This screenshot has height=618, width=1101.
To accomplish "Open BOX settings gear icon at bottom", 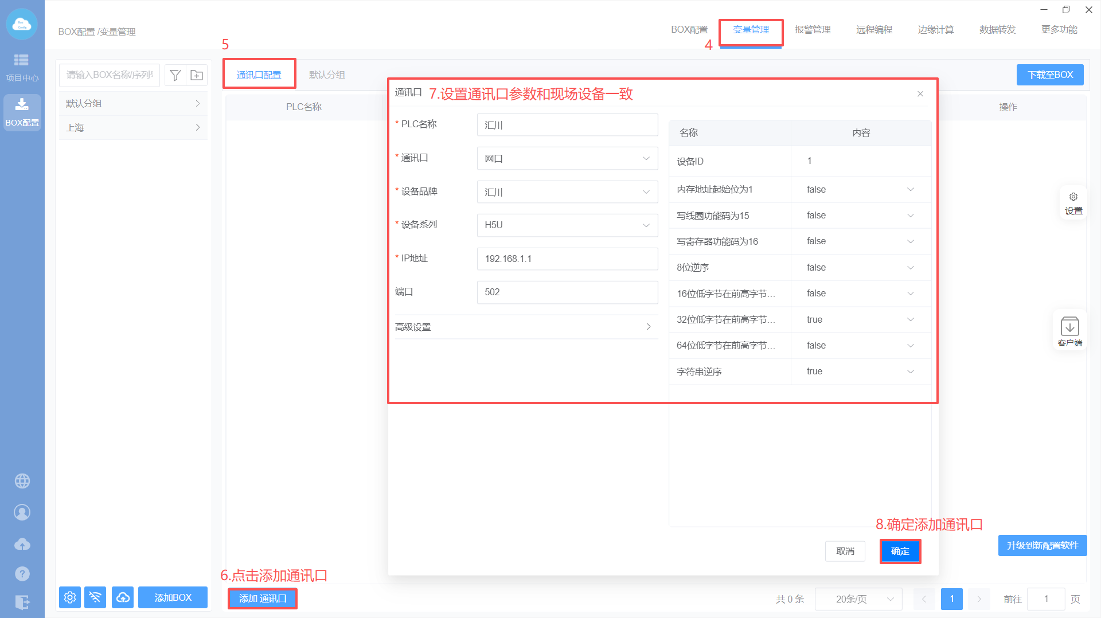I will (70, 597).
